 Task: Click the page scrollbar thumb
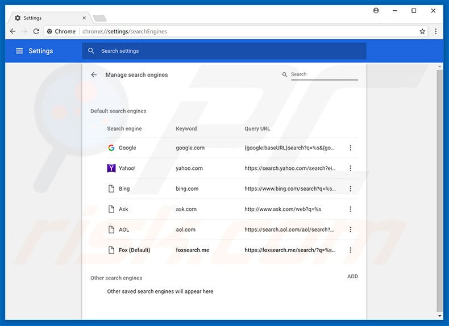(x=439, y=190)
